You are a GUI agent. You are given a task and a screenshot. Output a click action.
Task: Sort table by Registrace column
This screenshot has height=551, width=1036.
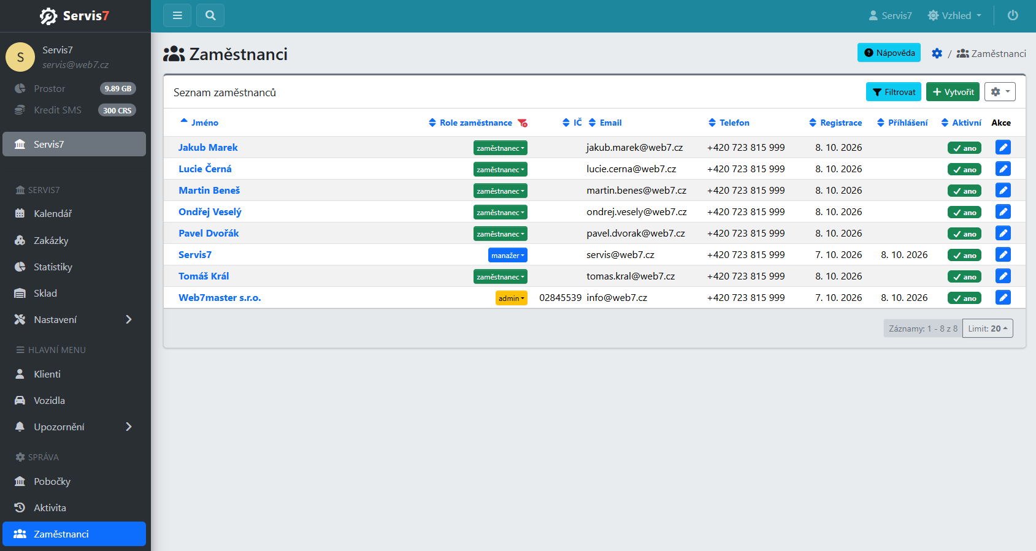tap(835, 123)
